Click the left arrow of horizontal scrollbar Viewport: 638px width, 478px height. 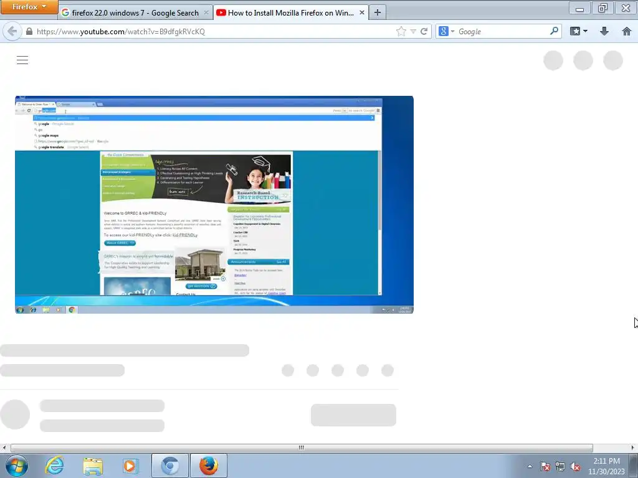(4, 448)
